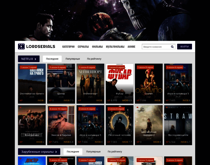Open the 'Бессмертная гвардия 2' poster
This screenshot has width=210, height=165.
click(149, 125)
